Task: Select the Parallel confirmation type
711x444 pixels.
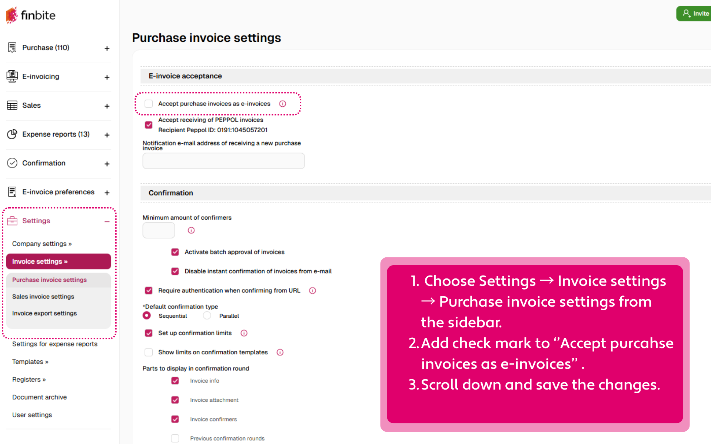Action: (x=207, y=316)
